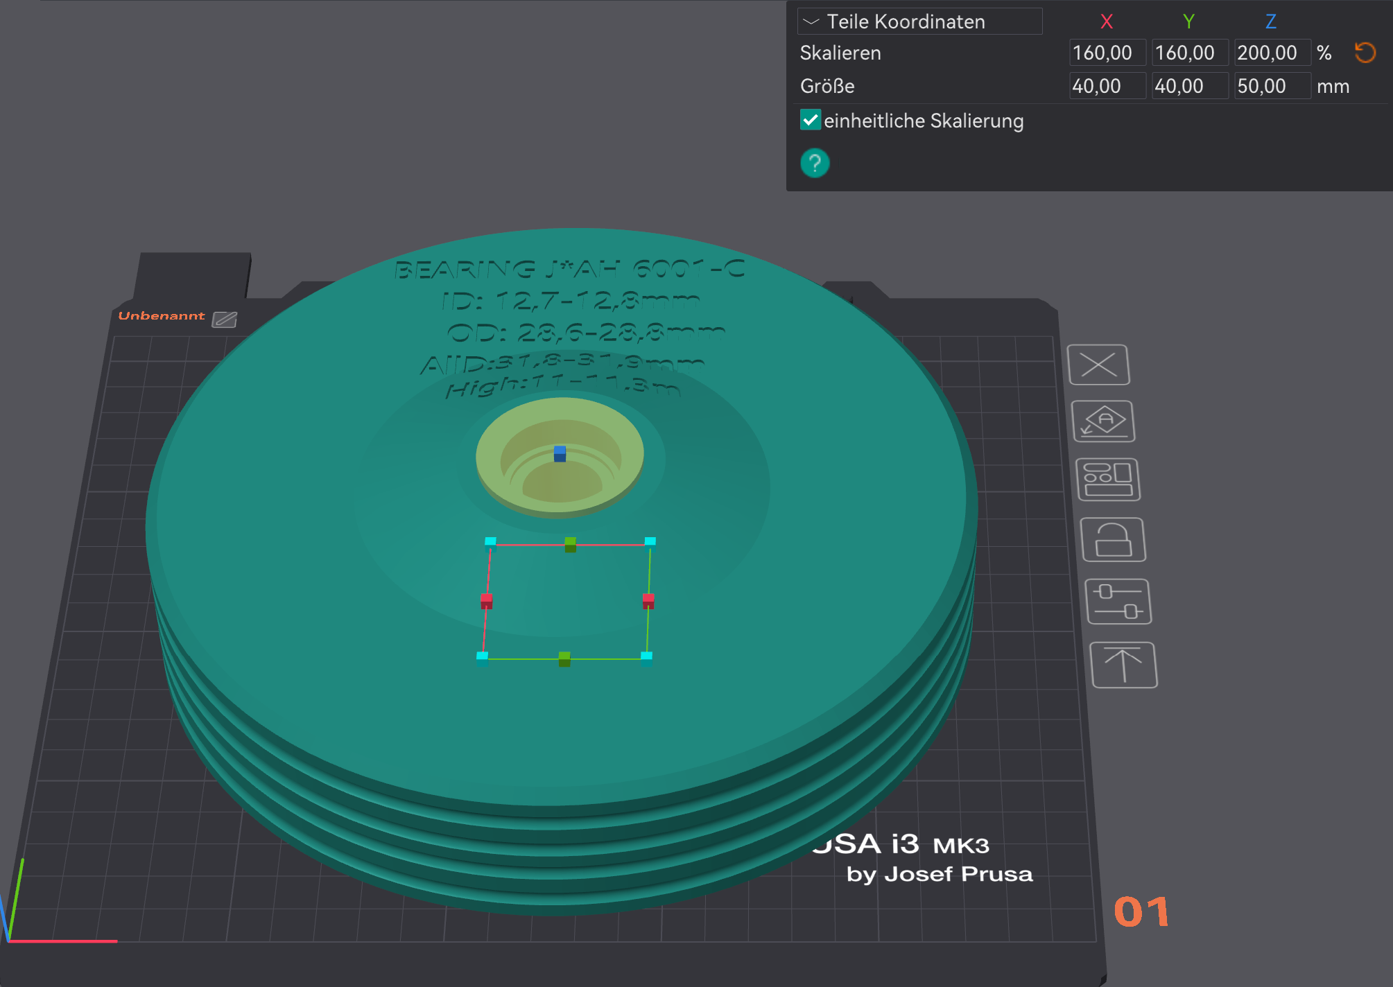Screen dimensions: 1393x987
Task: Open the Teile Koordinaten dropdown
Action: pyautogui.click(x=919, y=21)
